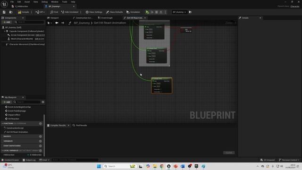The height and width of the screenshot is (170, 302).
Task: Compile the BP_Dummy blueprint
Action: coord(23,12)
